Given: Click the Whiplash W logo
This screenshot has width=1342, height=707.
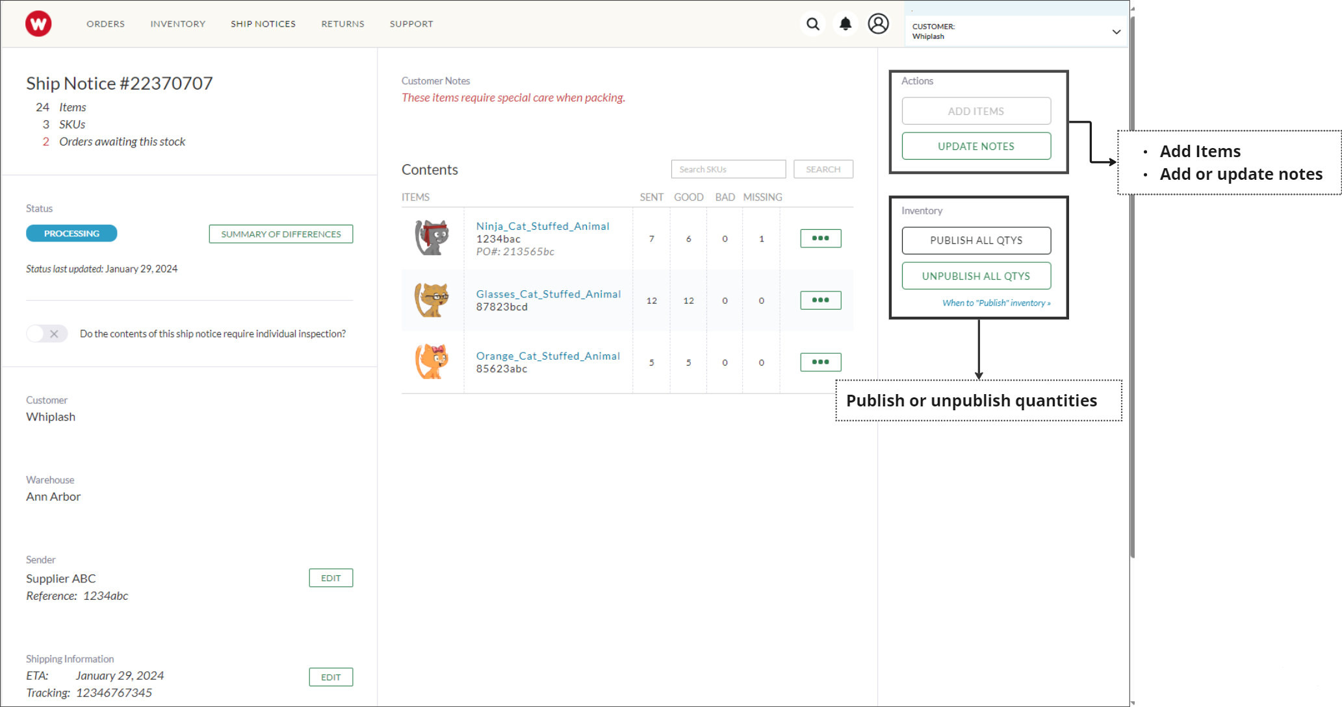Looking at the screenshot, I should click(x=38, y=24).
